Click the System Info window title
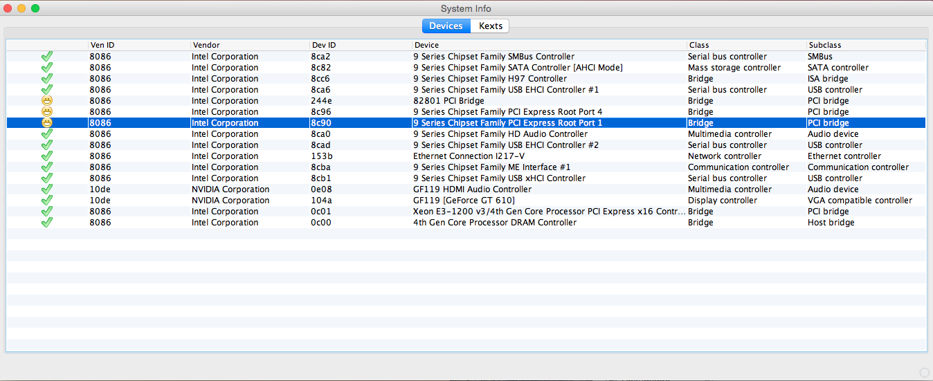 click(466, 8)
